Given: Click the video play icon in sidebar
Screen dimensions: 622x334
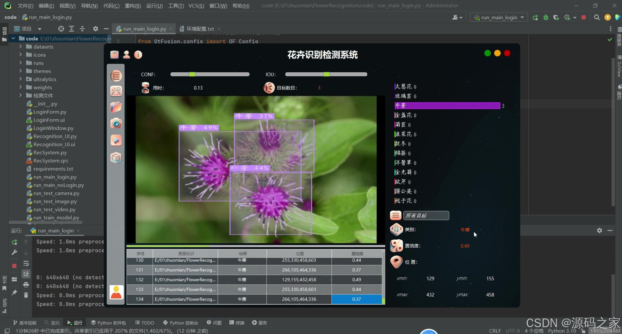Looking at the screenshot, I should point(116,140).
